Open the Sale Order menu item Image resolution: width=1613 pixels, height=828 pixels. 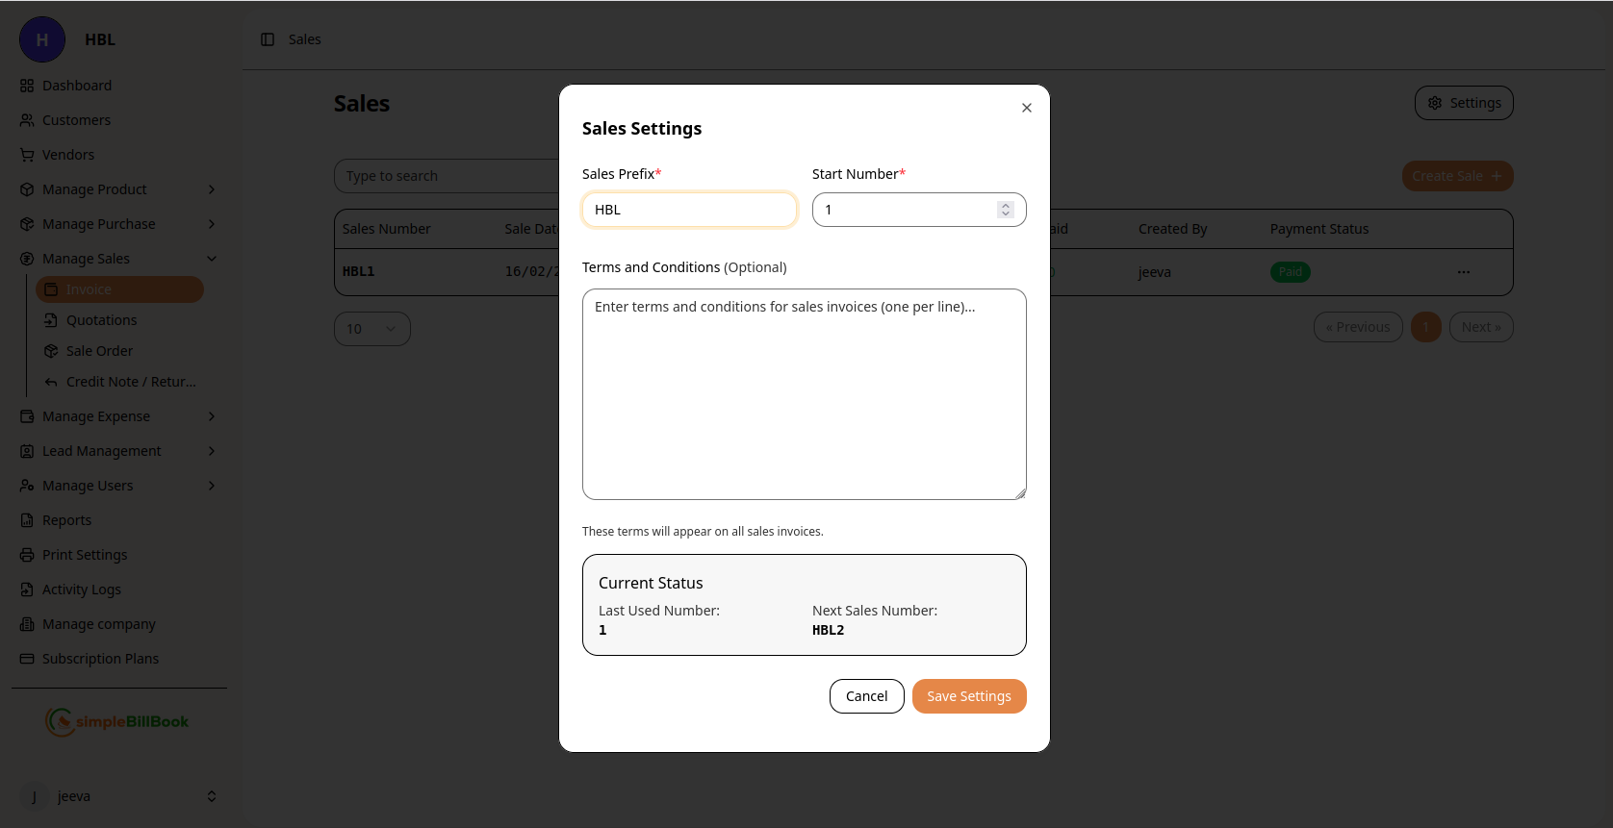pos(99,351)
